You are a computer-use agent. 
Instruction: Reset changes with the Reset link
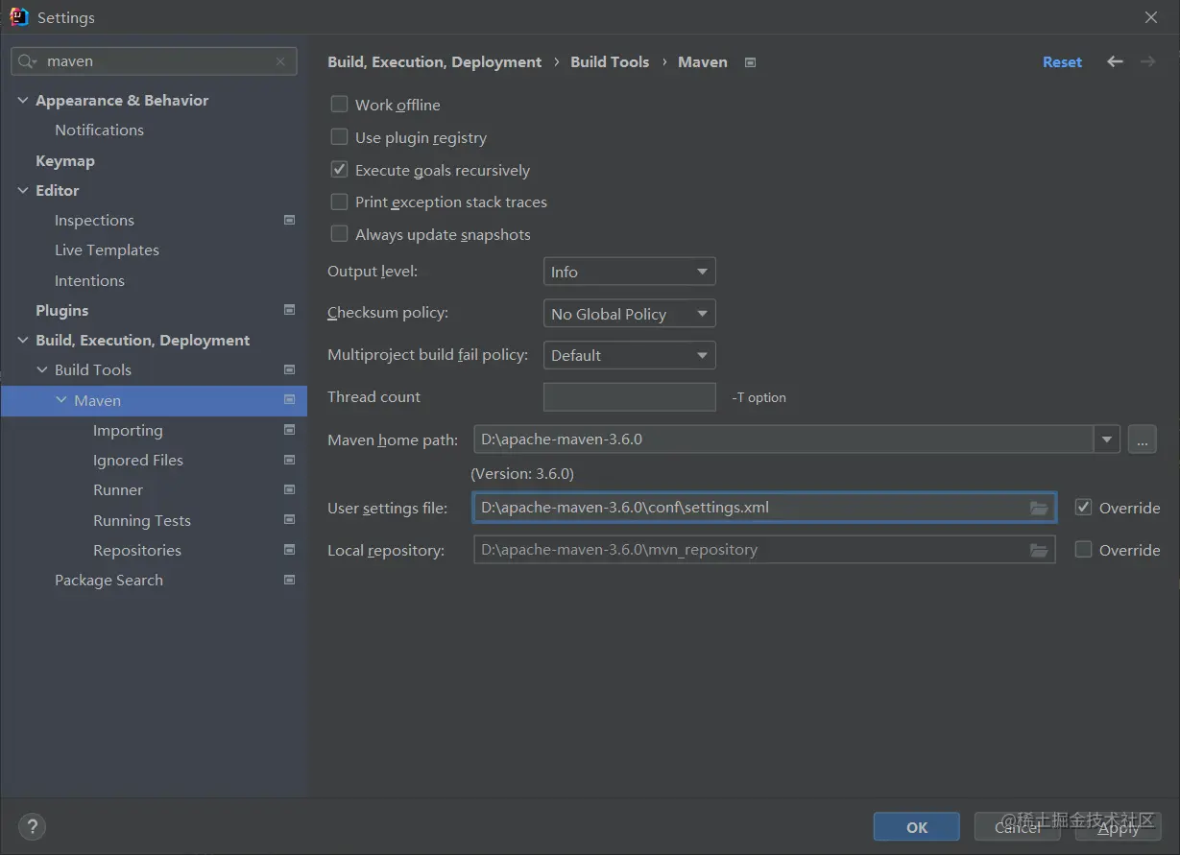point(1062,61)
